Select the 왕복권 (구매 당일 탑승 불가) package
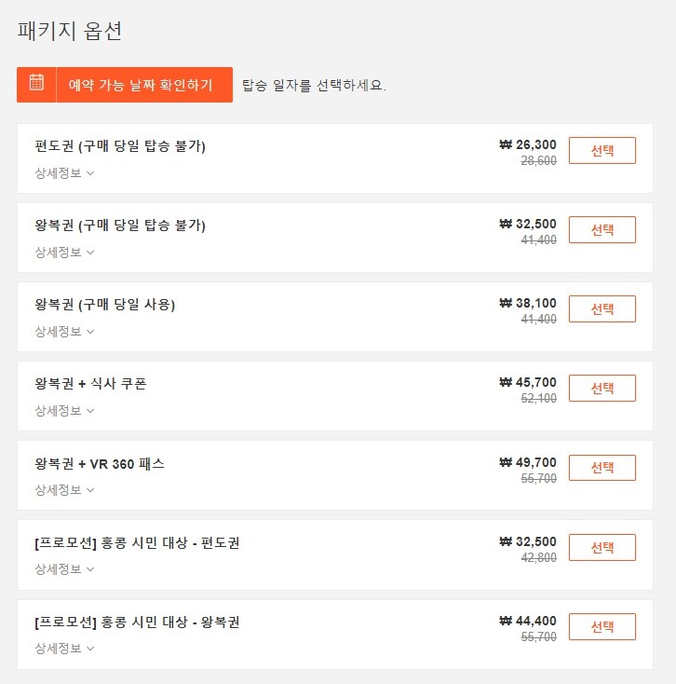 (x=602, y=229)
